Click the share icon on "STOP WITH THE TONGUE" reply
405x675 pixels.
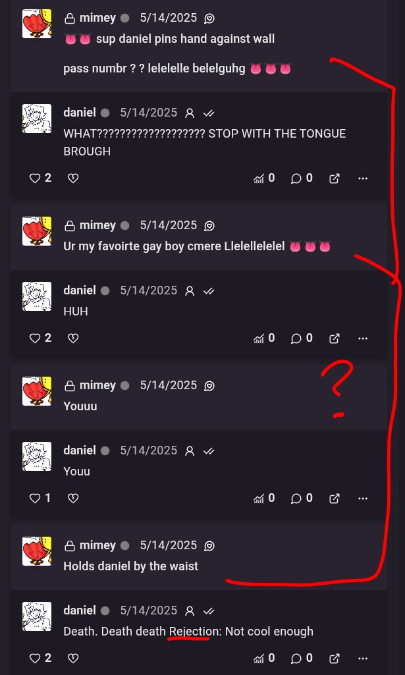[335, 178]
